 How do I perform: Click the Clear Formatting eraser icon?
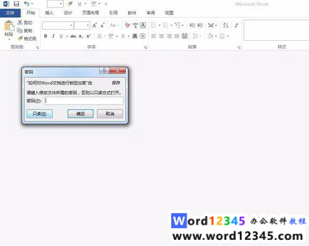pos(128,25)
